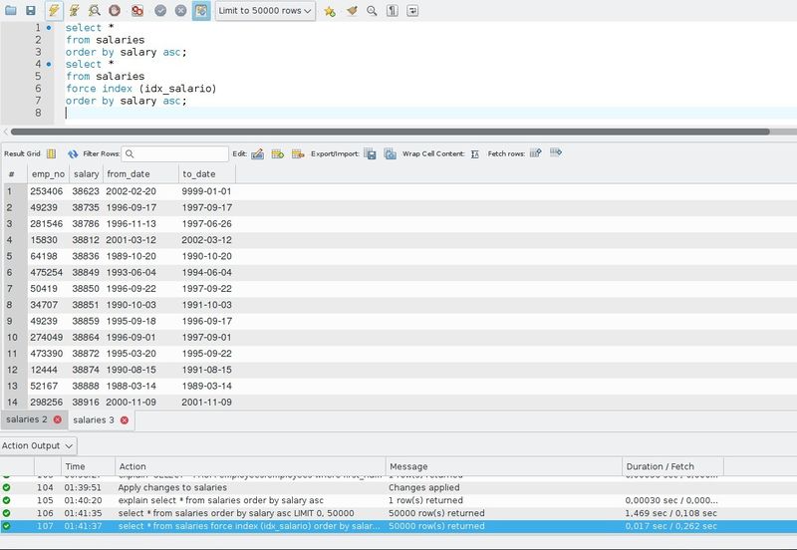
Task: Select emp_no cell 253406
Action: pos(46,191)
